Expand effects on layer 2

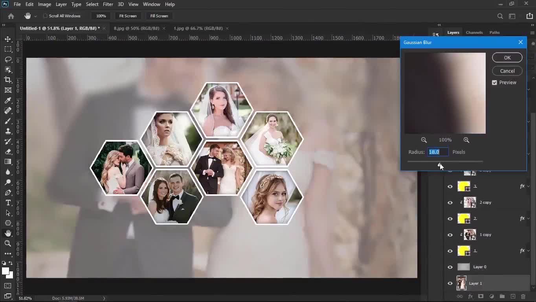click(528, 219)
